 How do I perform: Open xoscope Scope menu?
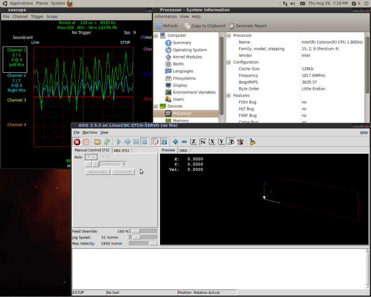[52, 17]
